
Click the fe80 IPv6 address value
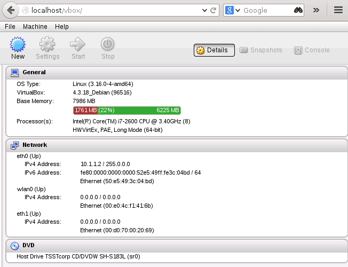pos(140,172)
